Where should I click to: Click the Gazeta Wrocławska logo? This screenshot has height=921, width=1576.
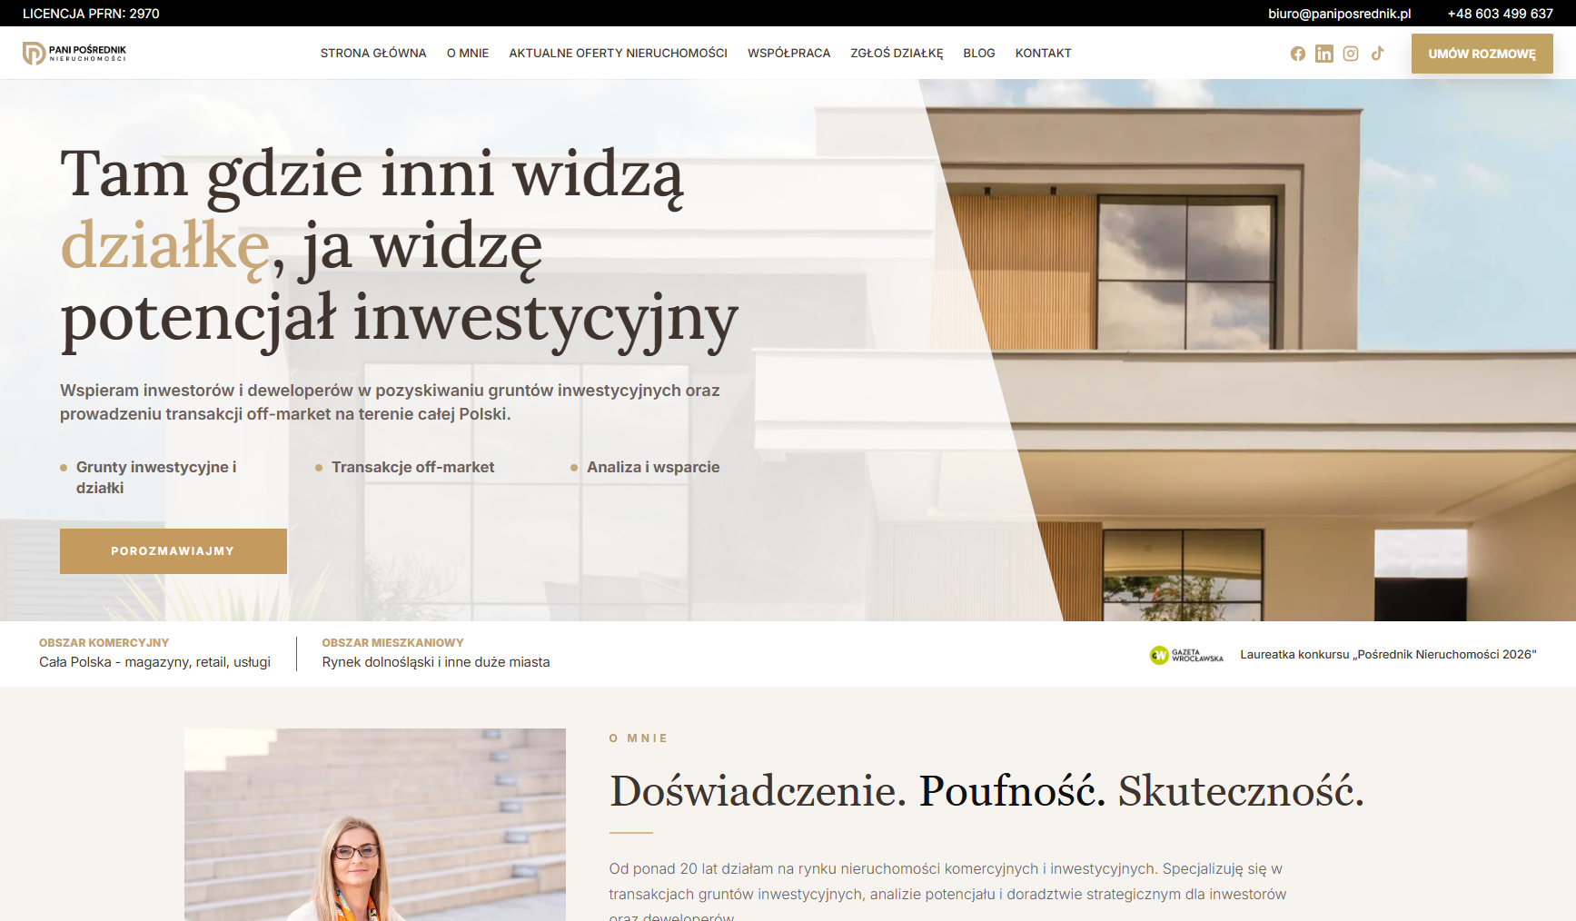click(1186, 655)
